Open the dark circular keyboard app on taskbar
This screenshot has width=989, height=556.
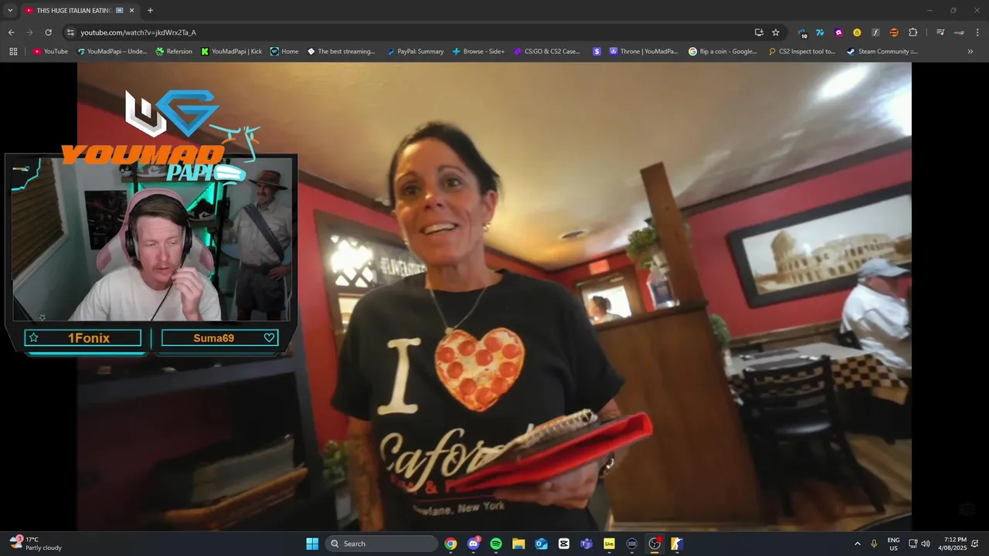(632, 544)
